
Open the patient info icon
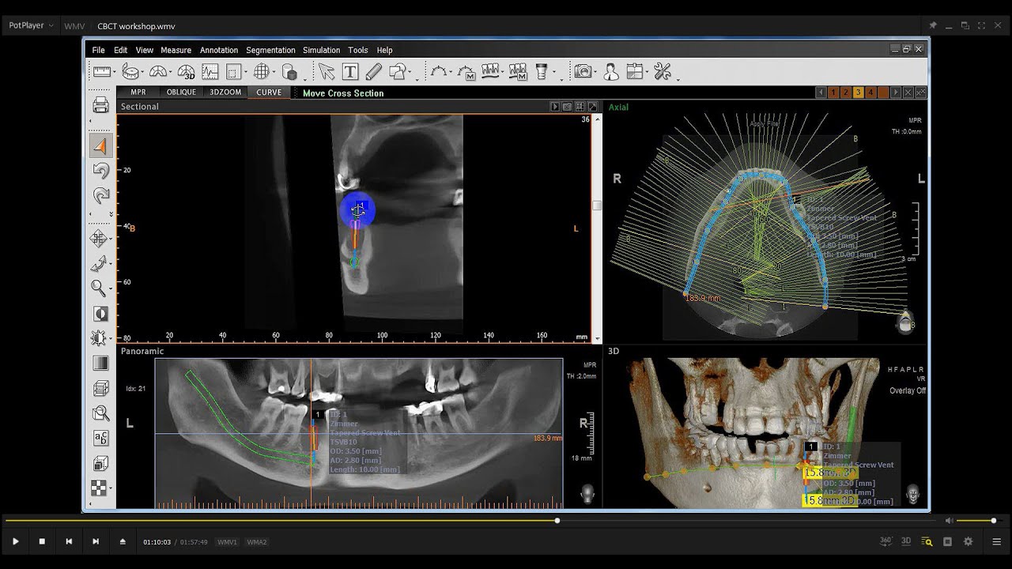611,72
